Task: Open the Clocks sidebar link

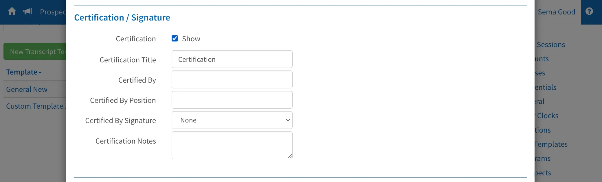Action: [547, 116]
